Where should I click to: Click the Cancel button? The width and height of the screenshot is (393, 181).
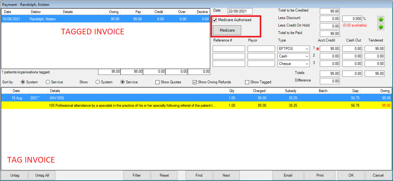coord(378,175)
